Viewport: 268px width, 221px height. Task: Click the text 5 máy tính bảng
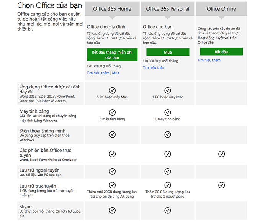112,119
